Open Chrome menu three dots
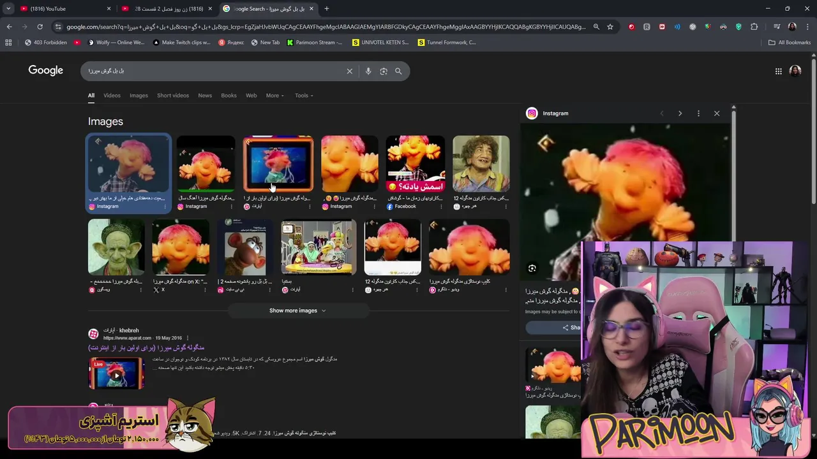The image size is (817, 459). [x=807, y=27]
